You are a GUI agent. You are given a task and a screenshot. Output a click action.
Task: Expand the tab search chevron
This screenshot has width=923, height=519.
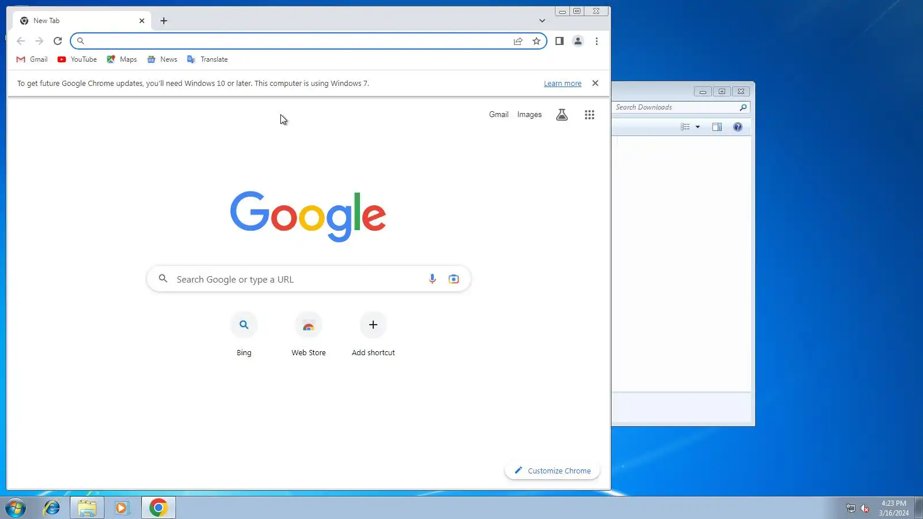point(542,21)
